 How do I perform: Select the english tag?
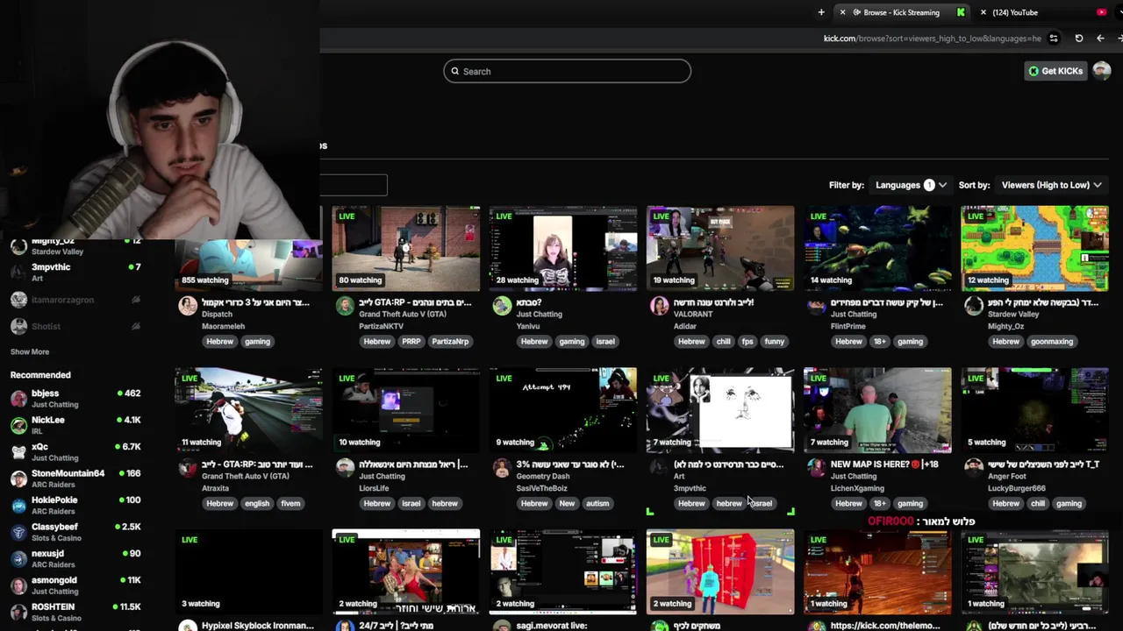click(x=257, y=504)
